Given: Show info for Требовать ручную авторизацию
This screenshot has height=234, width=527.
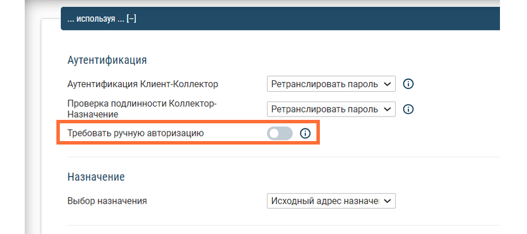Looking at the screenshot, I should click(x=305, y=134).
